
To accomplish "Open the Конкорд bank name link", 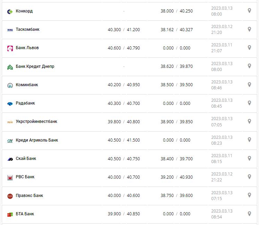I will [24, 11].
